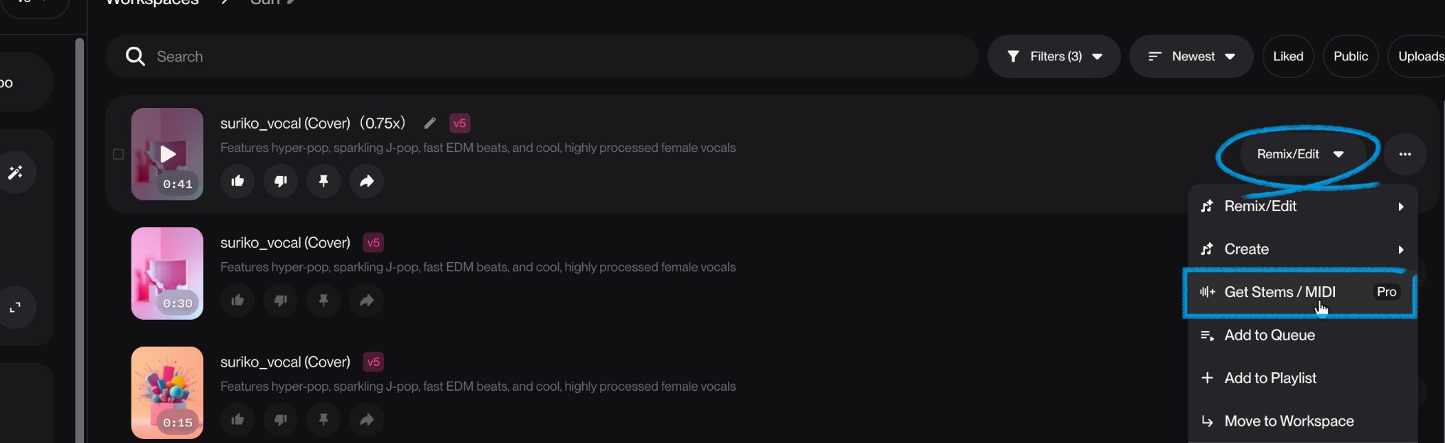
Task: Open the three-dots more options menu
Action: click(x=1405, y=154)
